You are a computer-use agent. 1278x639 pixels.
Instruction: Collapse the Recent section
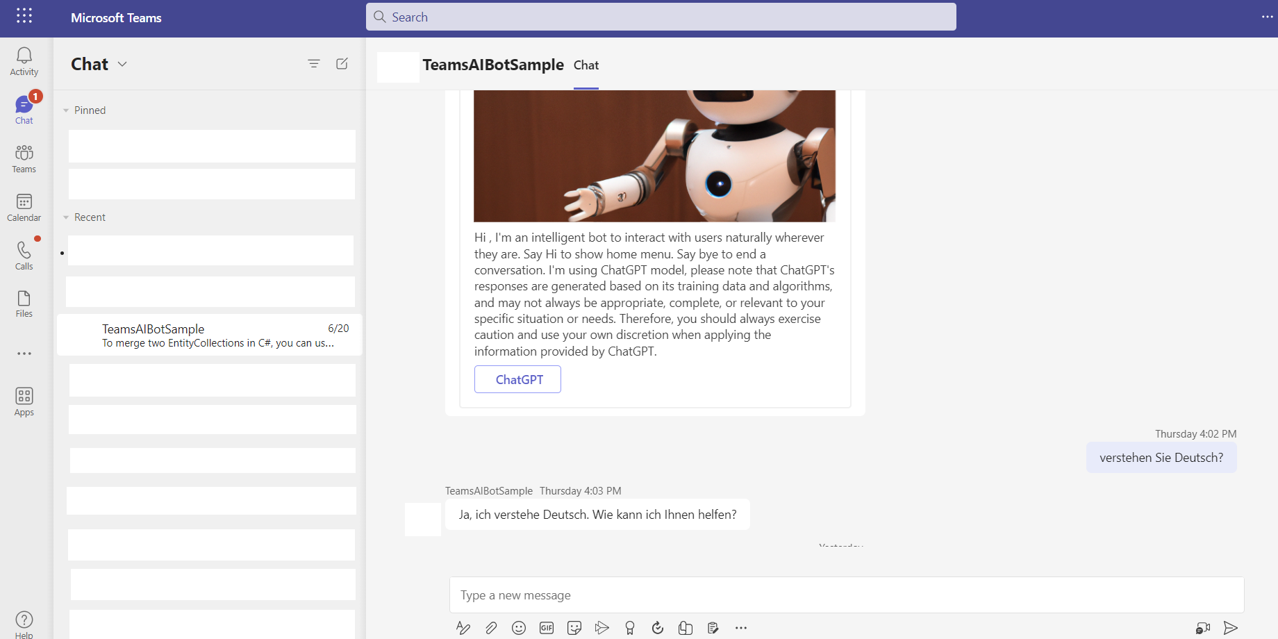pos(66,217)
